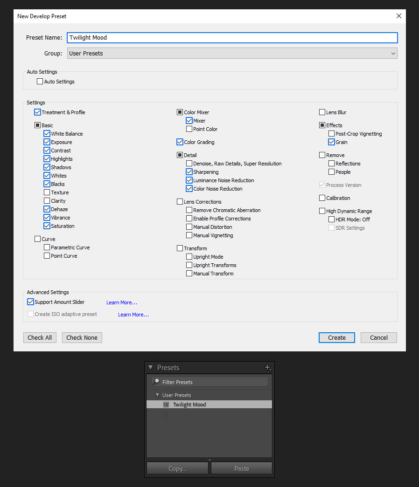The width and height of the screenshot is (419, 487).
Task: Uncheck Sharpening
Action: (189, 172)
